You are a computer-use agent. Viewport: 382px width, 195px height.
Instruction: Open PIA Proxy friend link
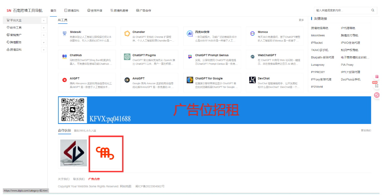(347, 65)
